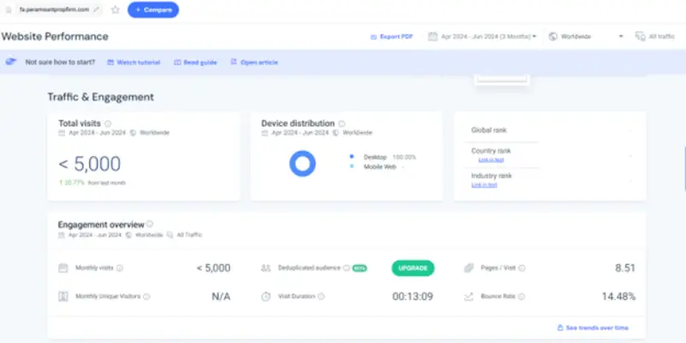The image size is (686, 343).
Task: Click the site favicon next to the domain
Action: pos(9,9)
